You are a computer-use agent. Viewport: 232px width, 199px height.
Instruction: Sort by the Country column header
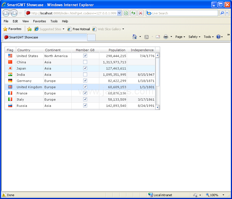pos(30,50)
